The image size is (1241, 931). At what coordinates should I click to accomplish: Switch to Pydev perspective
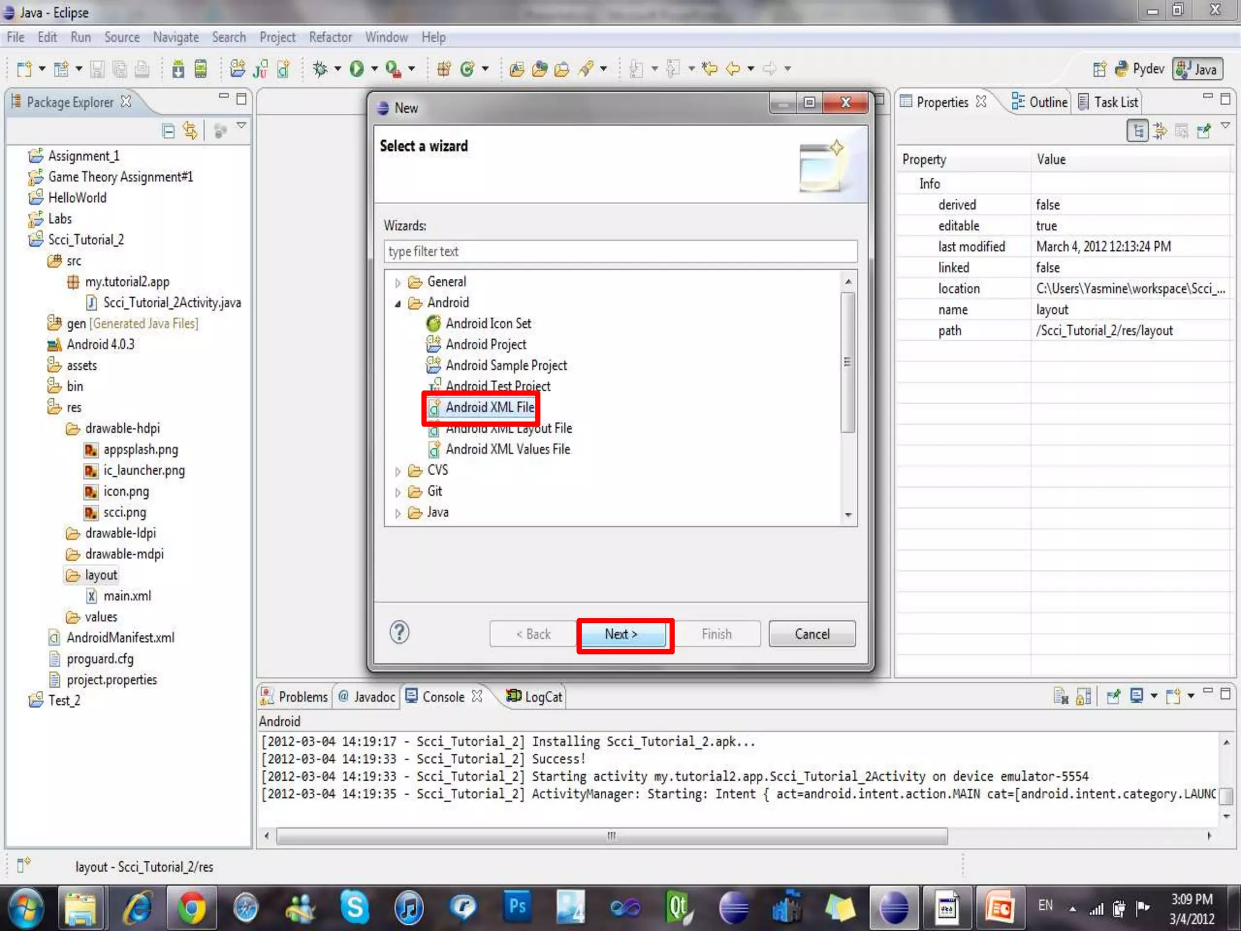pos(1139,69)
